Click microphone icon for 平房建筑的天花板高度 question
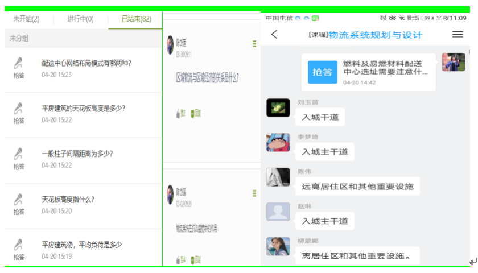478x273 pixels. (x=19, y=108)
